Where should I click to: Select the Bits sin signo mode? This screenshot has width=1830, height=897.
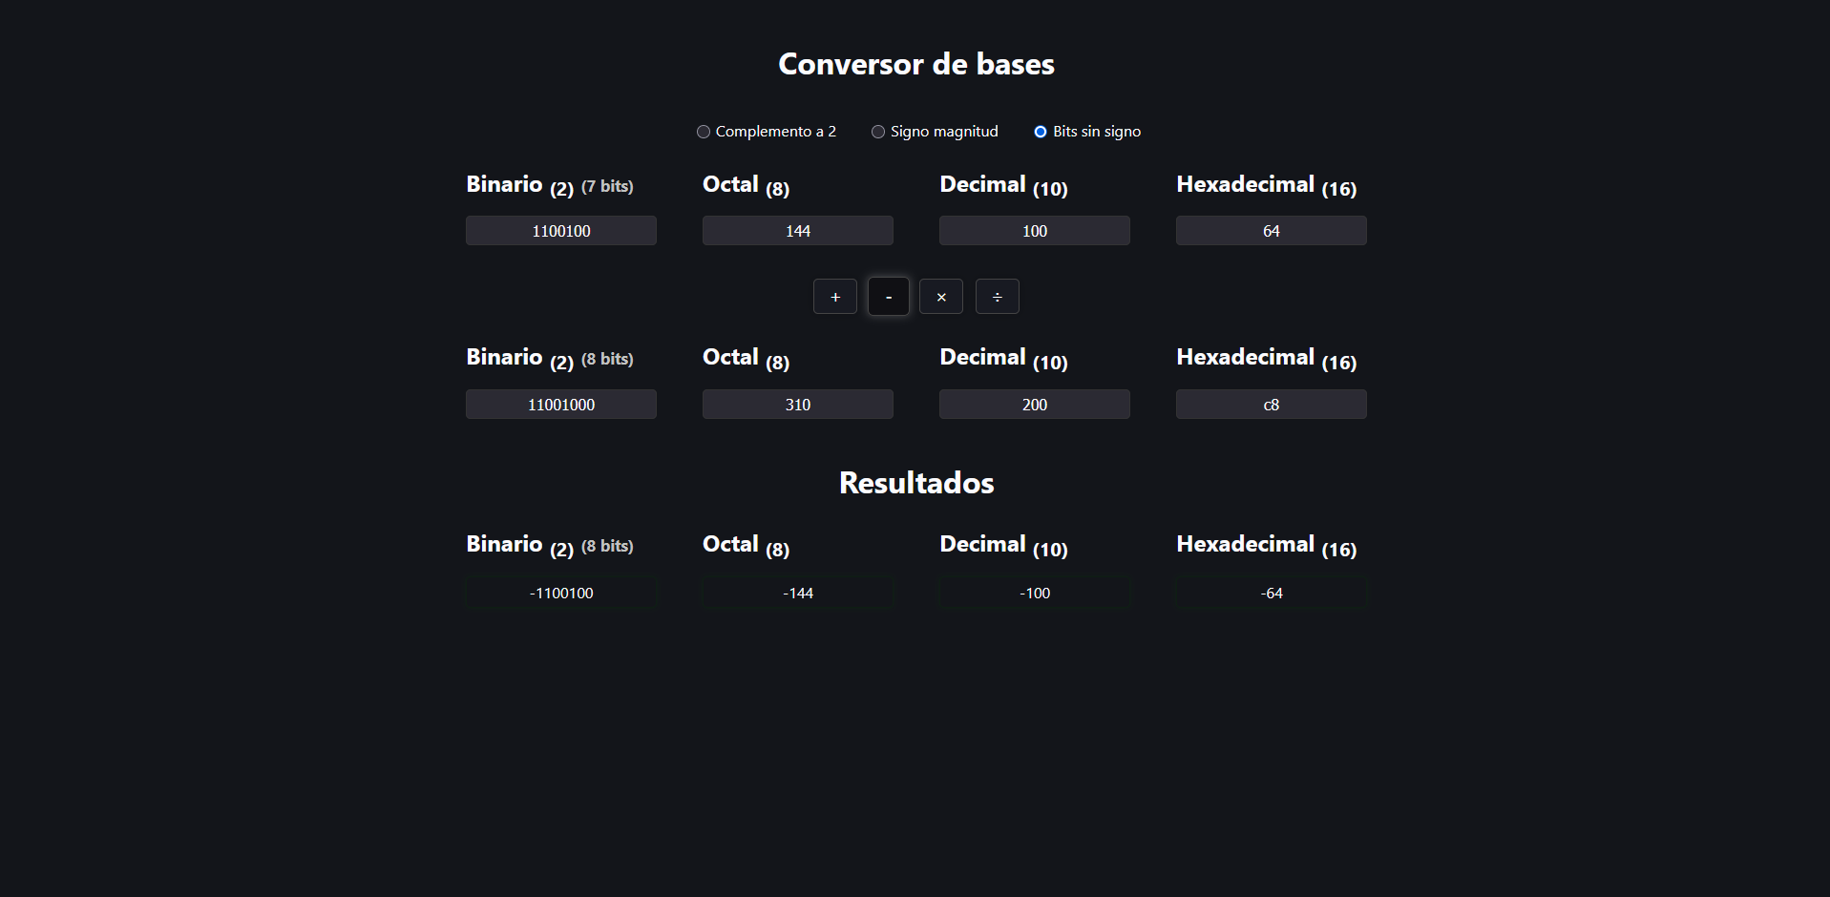[1040, 131]
